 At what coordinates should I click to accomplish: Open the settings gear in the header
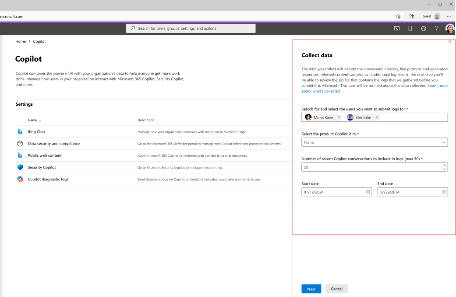pyautogui.click(x=424, y=28)
